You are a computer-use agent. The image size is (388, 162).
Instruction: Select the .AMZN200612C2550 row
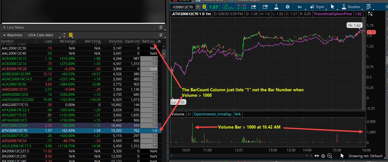(80, 100)
